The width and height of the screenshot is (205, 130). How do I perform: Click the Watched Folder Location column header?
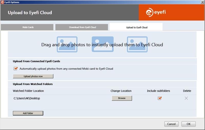coord(28,91)
